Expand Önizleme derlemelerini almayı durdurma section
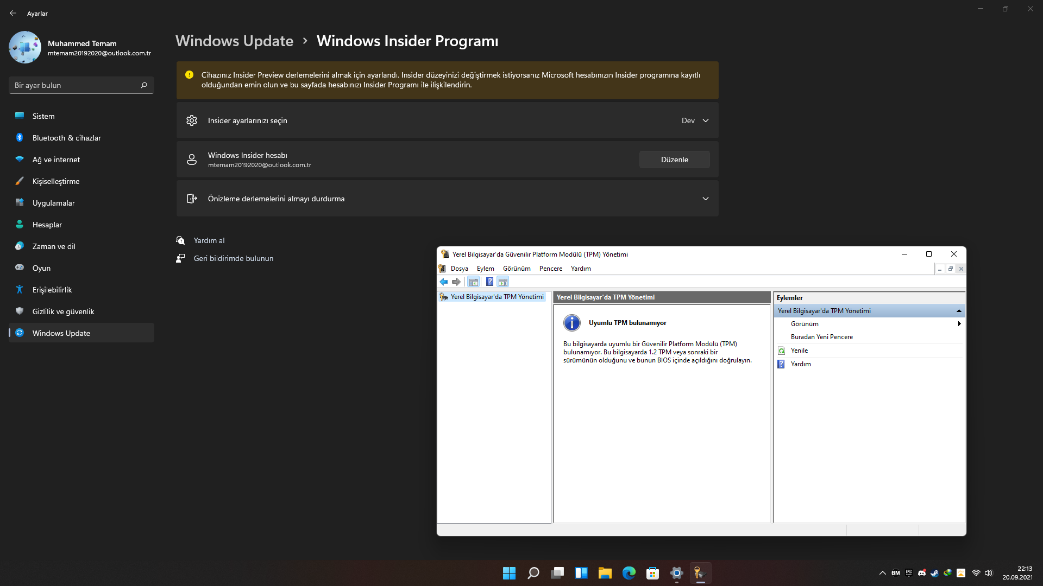 [705, 199]
